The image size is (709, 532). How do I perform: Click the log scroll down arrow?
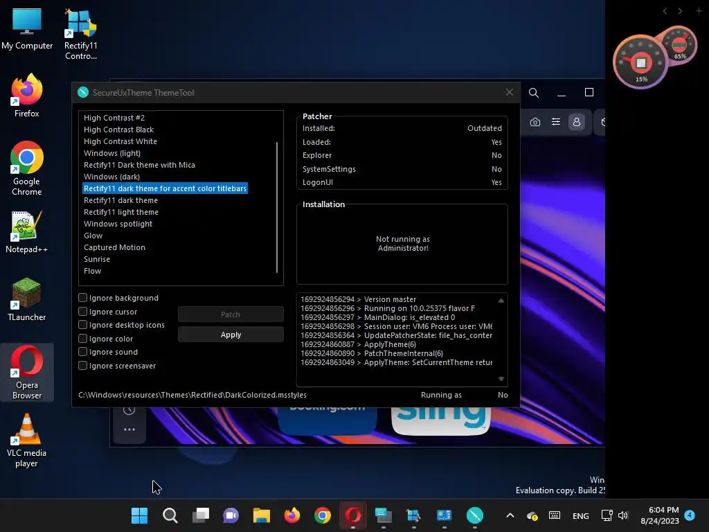tap(501, 379)
